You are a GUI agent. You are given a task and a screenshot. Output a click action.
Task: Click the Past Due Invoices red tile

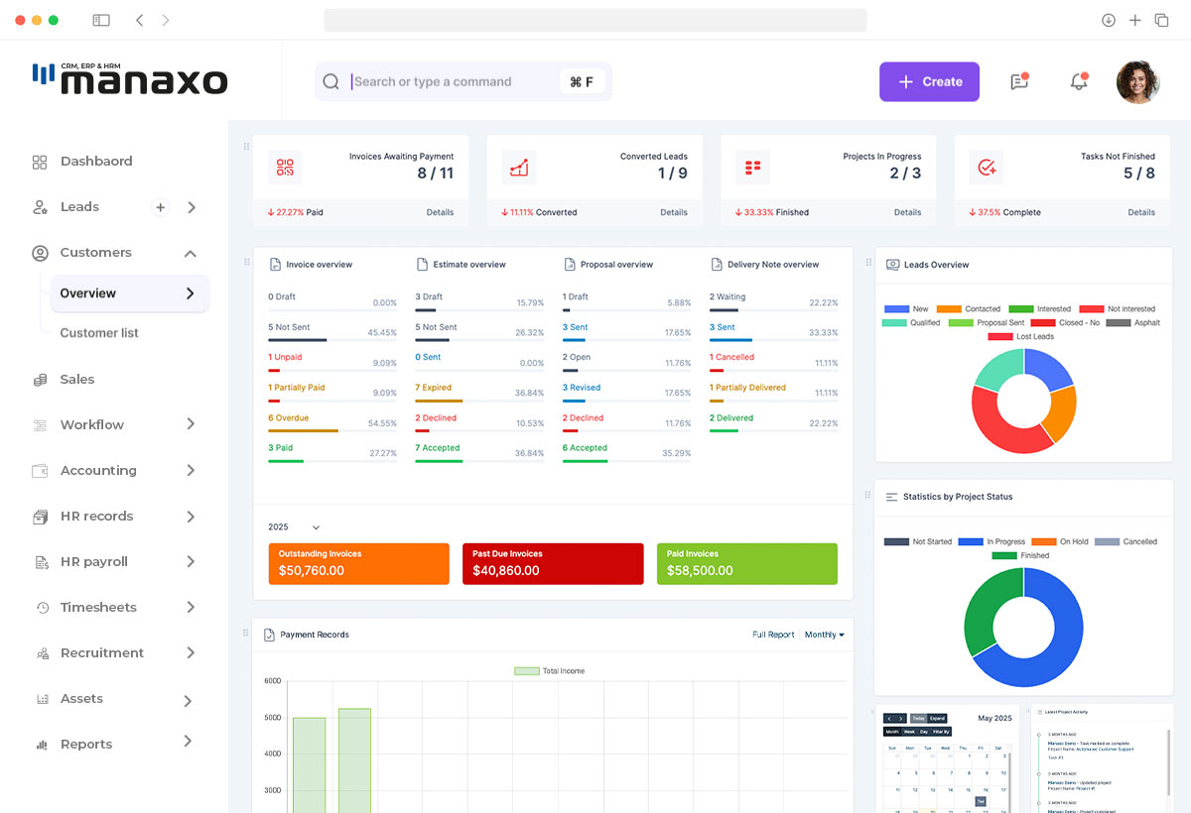552,563
